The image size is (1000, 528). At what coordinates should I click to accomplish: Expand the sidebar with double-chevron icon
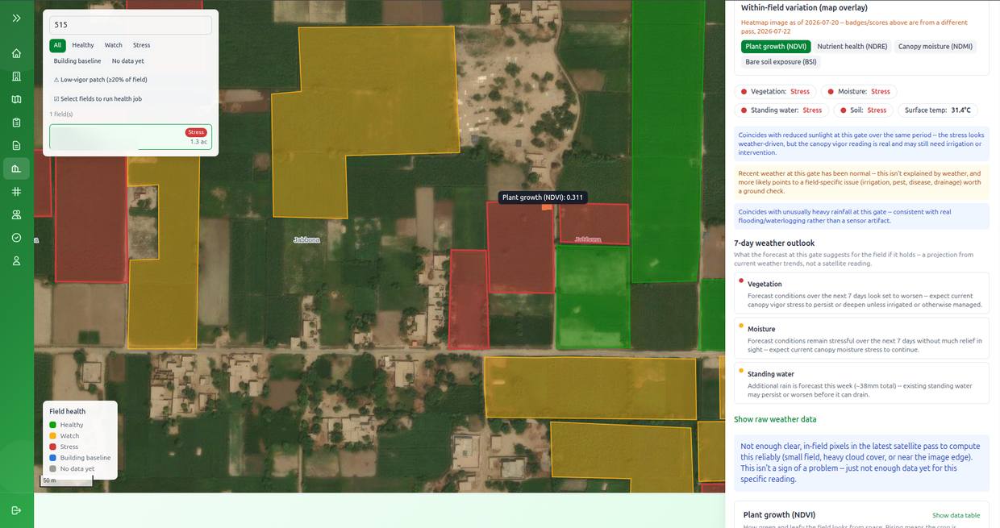coord(16,18)
